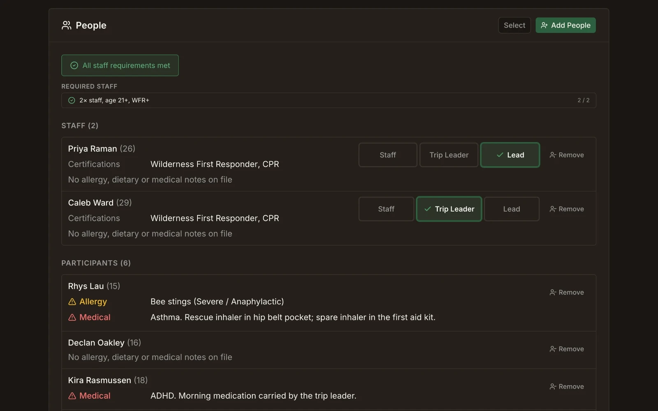Select Trip Leader role for Caleb Ward

click(449, 209)
